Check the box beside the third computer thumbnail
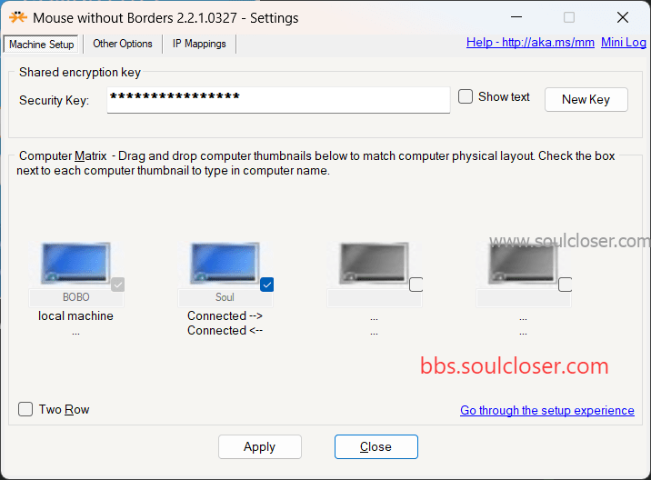 (416, 285)
